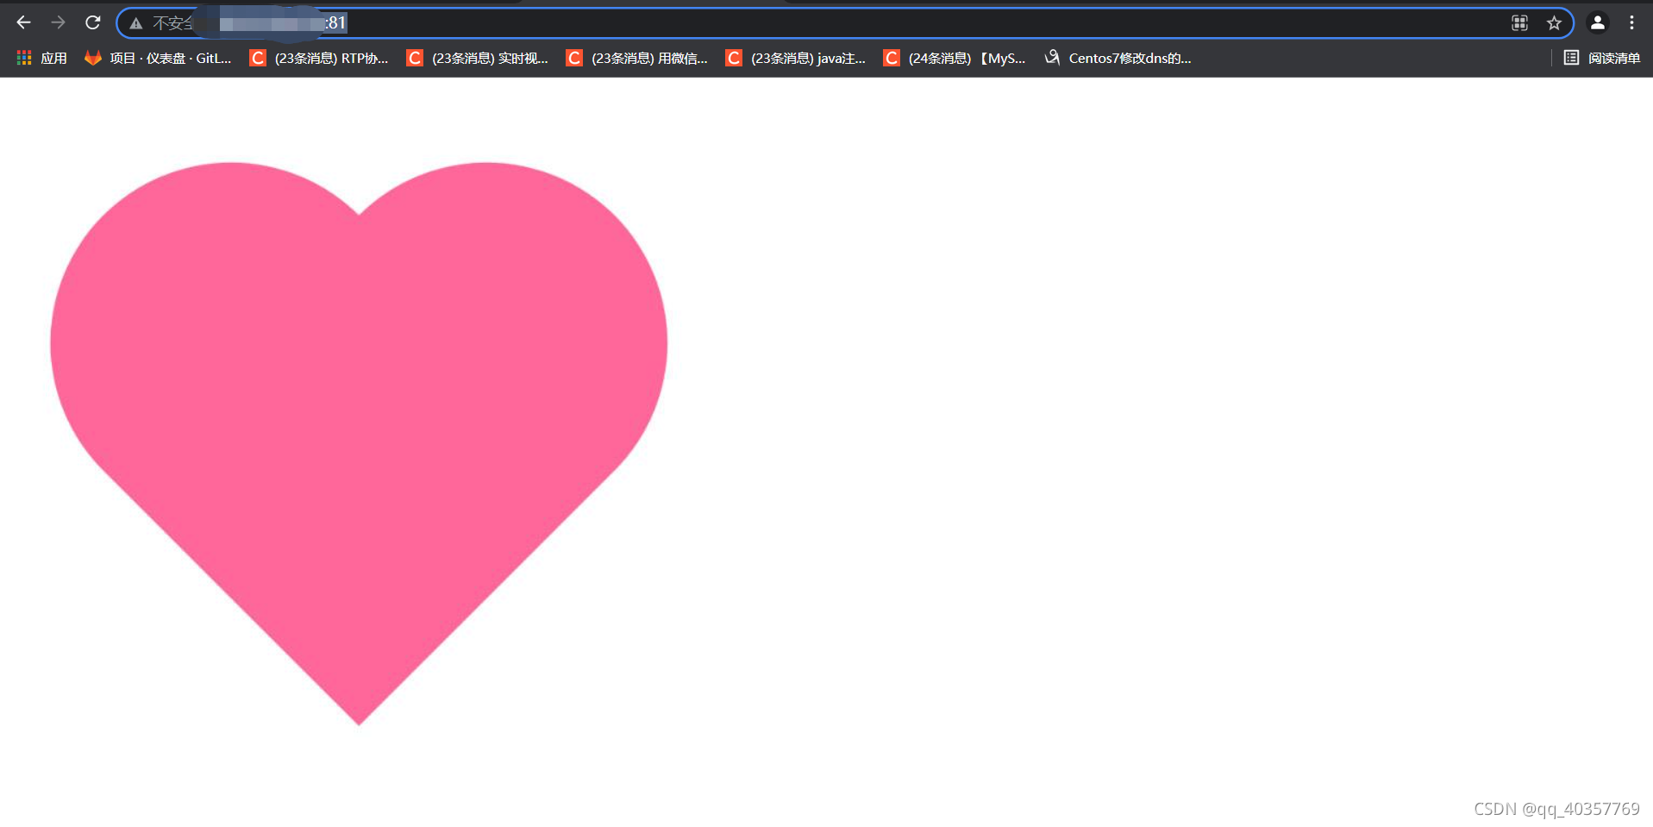Viewport: 1653px width, 827px height.
Task: Open the GitLab 项目·仪表盘 bookmark
Action: (x=158, y=58)
